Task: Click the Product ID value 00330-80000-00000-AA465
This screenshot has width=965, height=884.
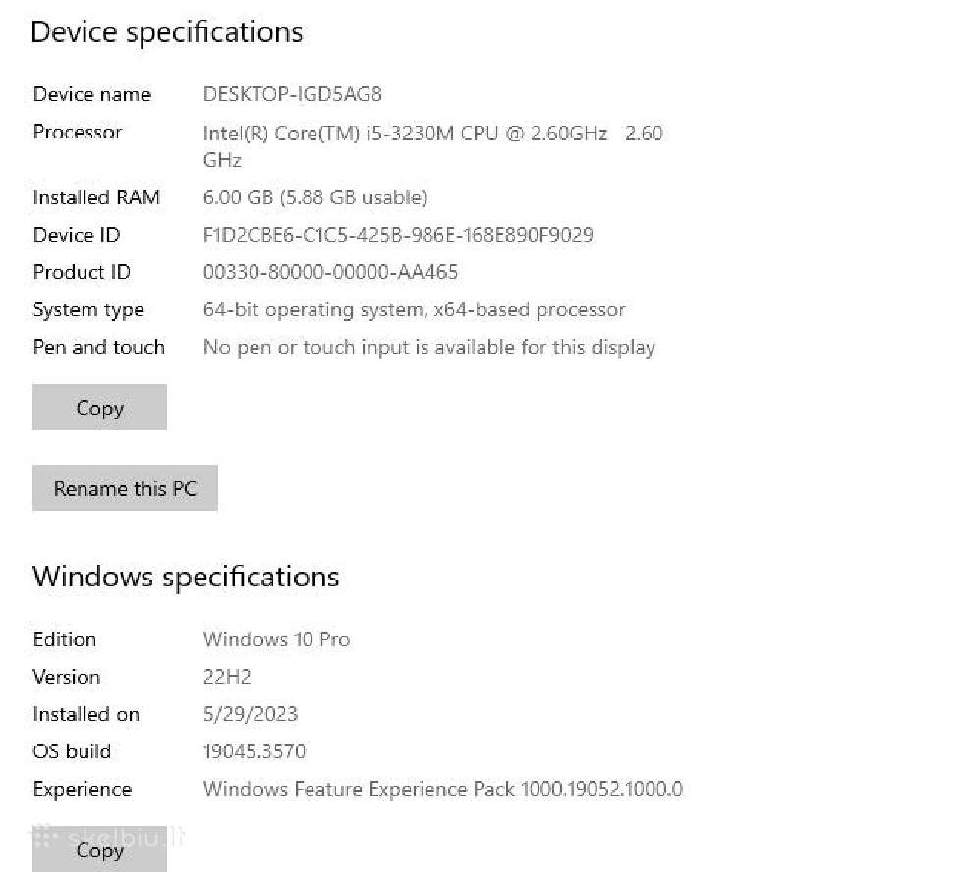Action: 330,272
